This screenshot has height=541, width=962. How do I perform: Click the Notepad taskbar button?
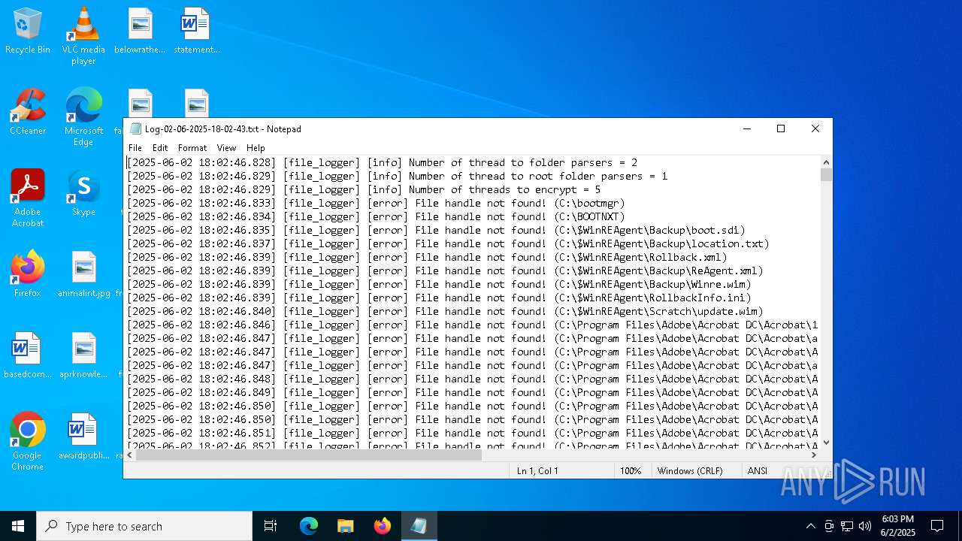point(419,526)
